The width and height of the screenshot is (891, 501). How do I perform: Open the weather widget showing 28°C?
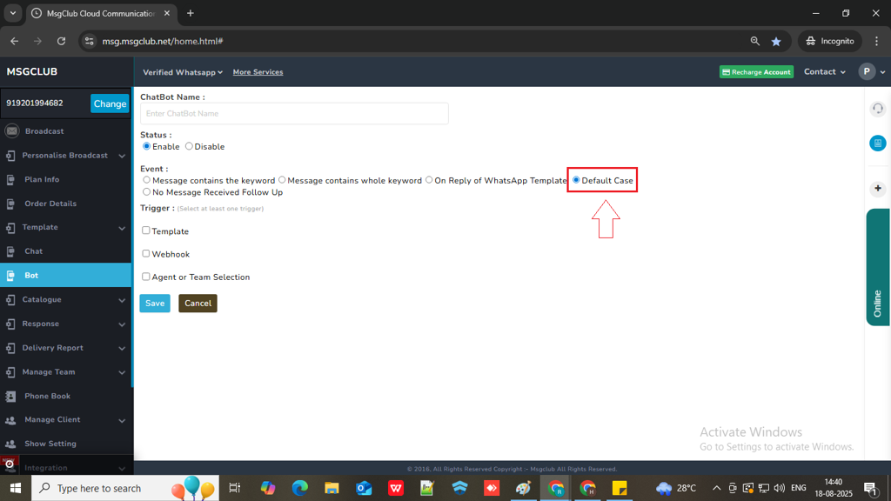point(675,488)
